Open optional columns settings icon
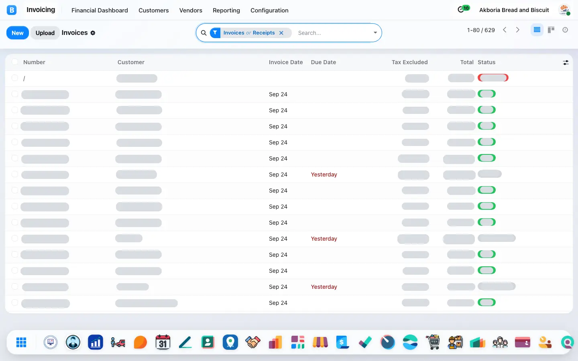578x361 pixels. coord(566,63)
